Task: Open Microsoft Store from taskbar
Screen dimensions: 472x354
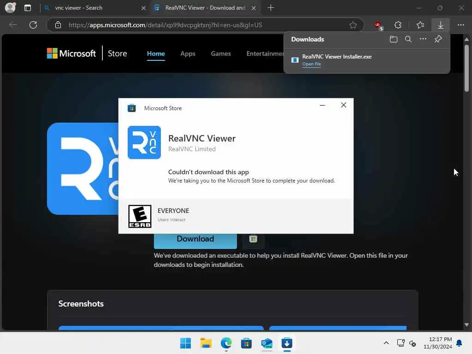Action: [x=246, y=343]
